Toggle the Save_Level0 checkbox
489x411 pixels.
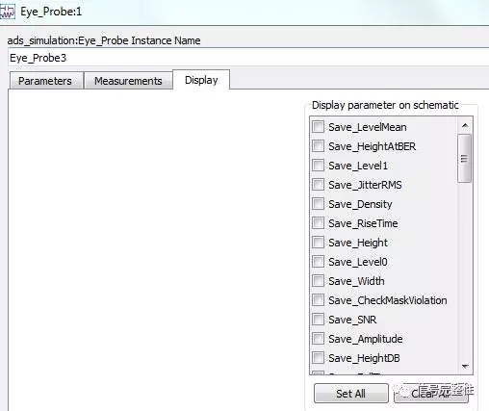point(318,262)
